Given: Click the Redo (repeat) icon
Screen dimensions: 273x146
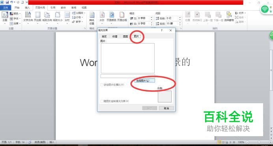Looking at the screenshot, I should point(18,2).
